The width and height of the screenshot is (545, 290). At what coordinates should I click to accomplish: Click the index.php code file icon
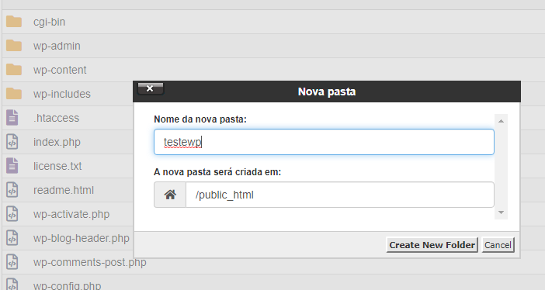click(12, 142)
